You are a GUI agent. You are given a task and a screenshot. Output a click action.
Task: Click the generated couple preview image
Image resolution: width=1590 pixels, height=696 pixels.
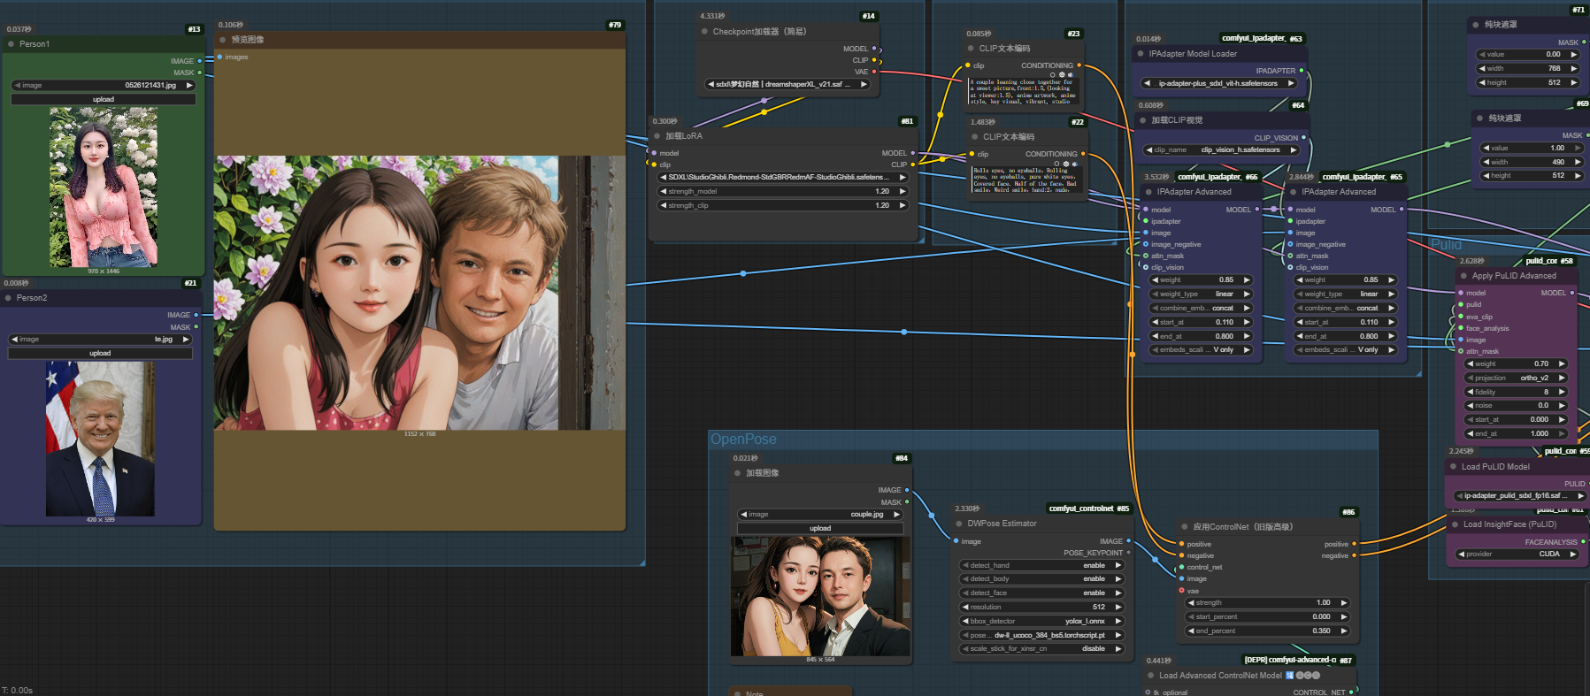point(420,293)
